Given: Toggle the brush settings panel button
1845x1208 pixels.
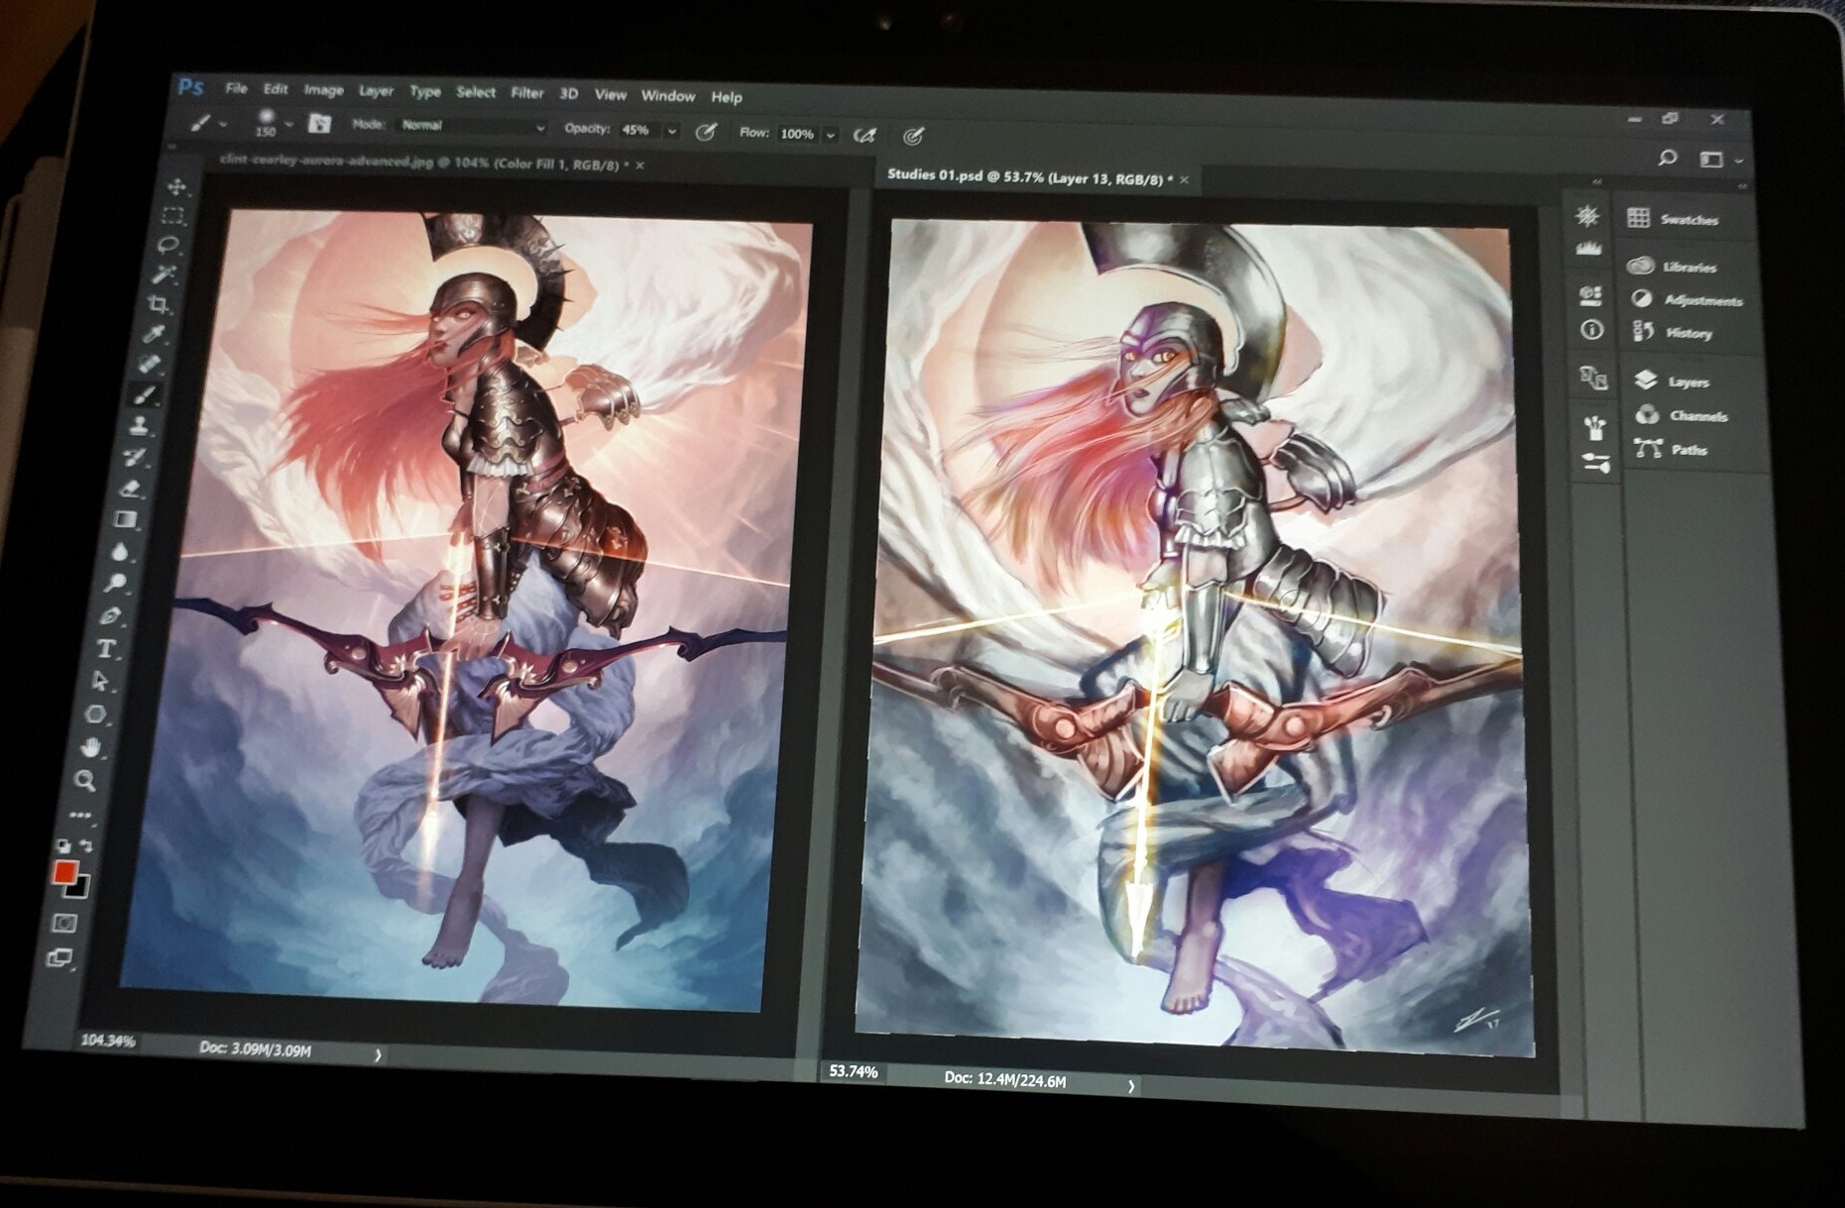Looking at the screenshot, I should (319, 124).
